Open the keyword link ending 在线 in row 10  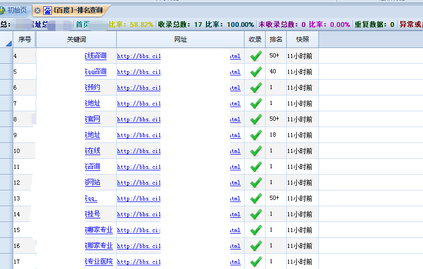tap(92, 151)
